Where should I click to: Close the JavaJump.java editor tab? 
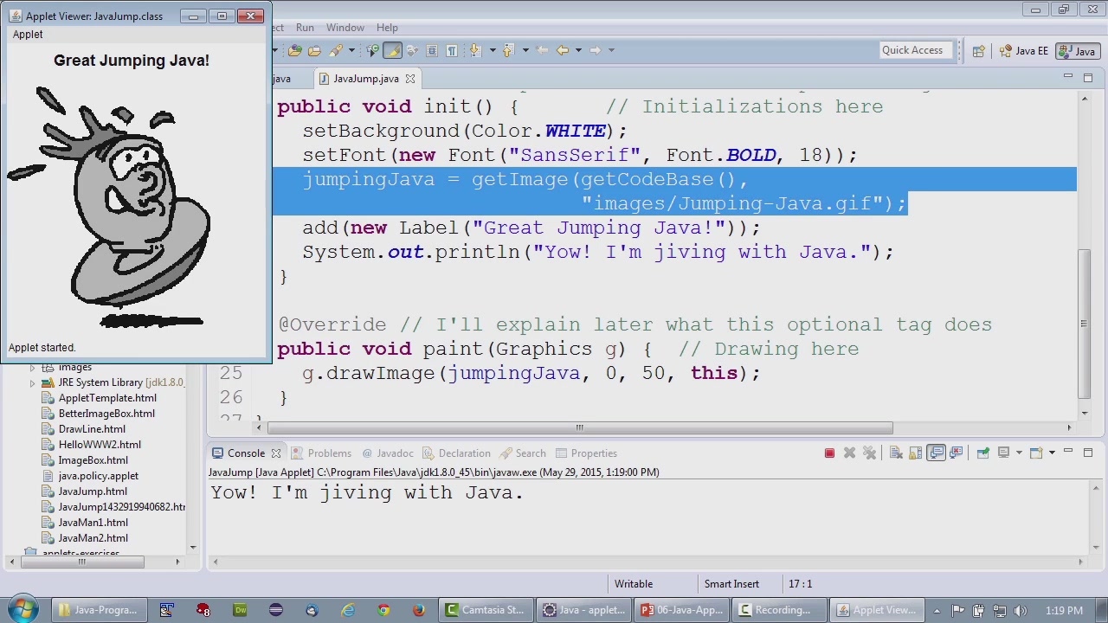tap(410, 79)
